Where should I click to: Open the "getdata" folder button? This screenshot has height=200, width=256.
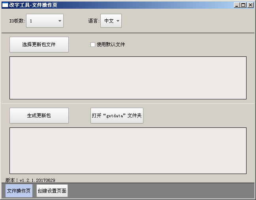[x=117, y=116]
